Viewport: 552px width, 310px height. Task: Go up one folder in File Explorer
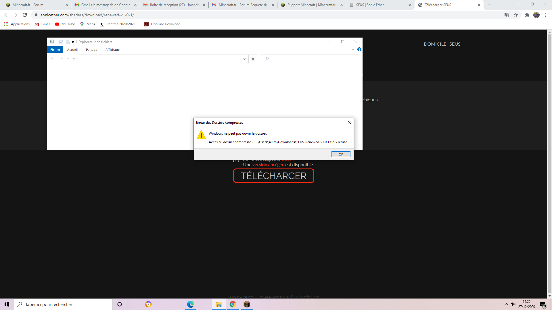(x=74, y=59)
